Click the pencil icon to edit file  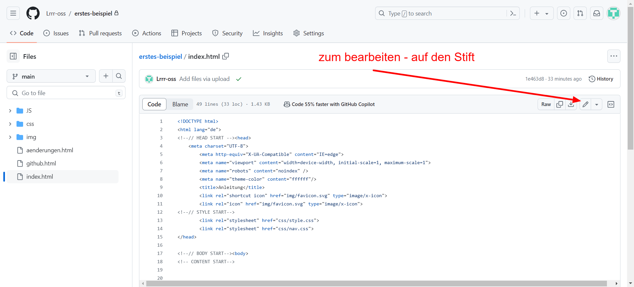(585, 104)
